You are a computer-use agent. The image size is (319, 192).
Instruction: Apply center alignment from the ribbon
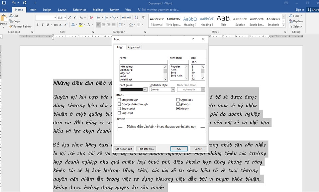point(104,25)
